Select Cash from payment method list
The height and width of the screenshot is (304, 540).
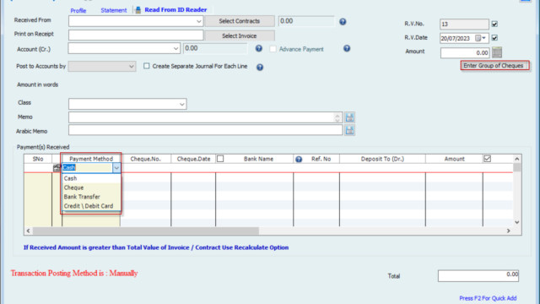91,178
